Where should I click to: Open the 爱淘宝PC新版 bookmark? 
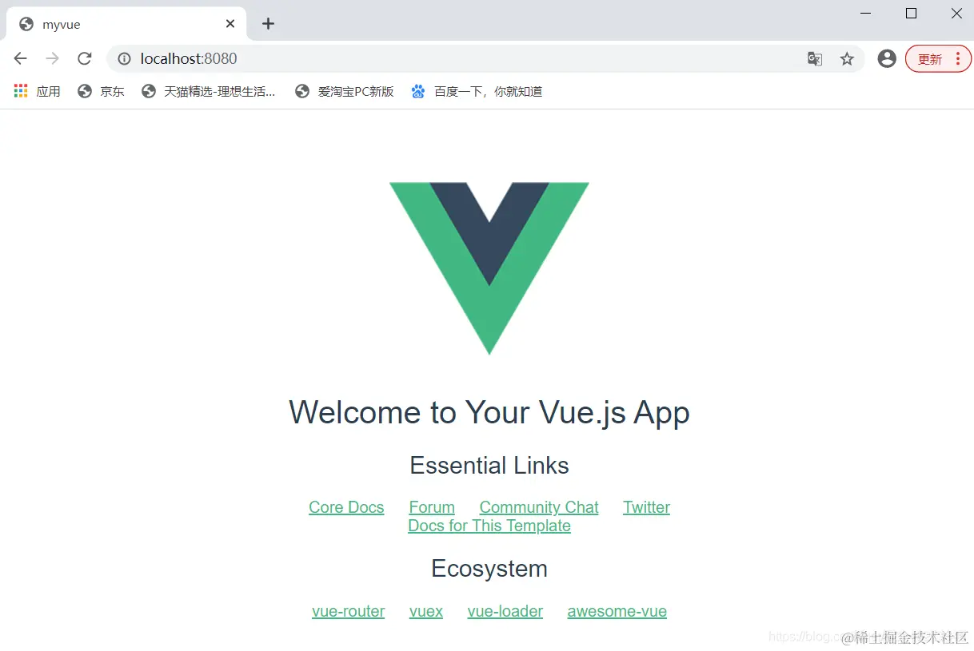click(x=345, y=91)
